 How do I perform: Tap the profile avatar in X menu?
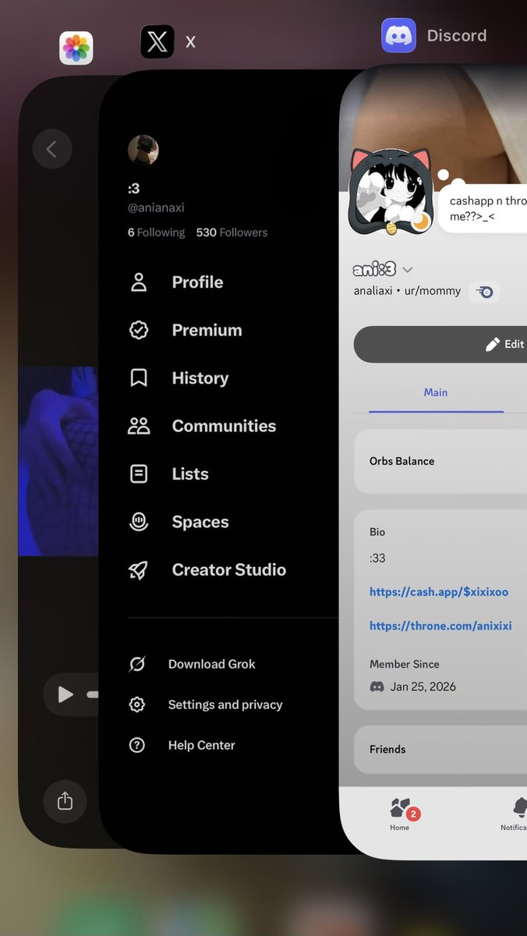coord(143,151)
